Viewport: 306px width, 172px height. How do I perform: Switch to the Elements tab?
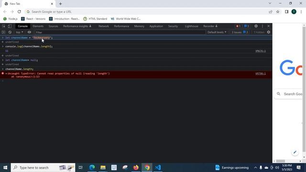pyautogui.click(x=38, y=26)
